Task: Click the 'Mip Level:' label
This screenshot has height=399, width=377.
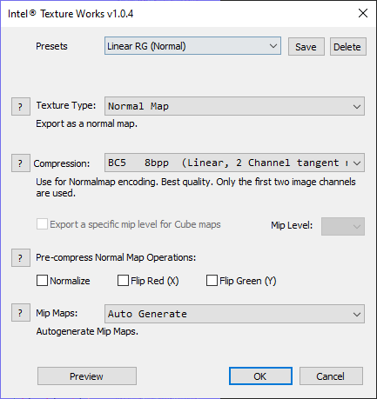Action: (292, 225)
